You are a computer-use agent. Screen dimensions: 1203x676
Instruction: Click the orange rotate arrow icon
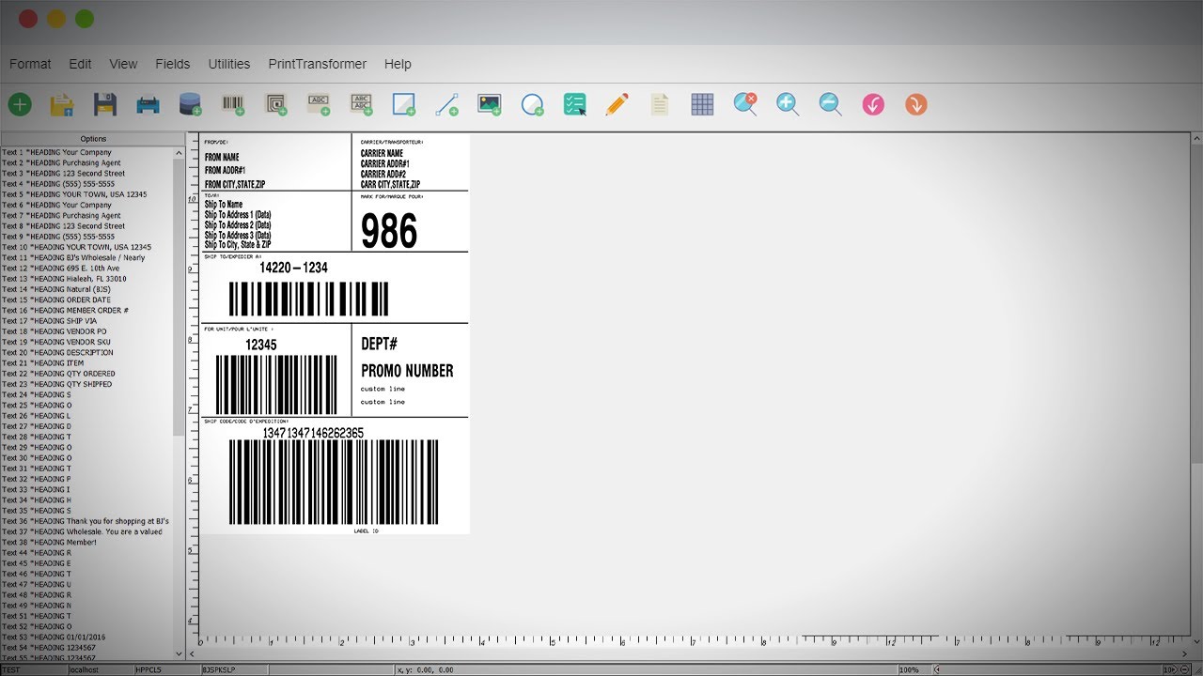916,104
